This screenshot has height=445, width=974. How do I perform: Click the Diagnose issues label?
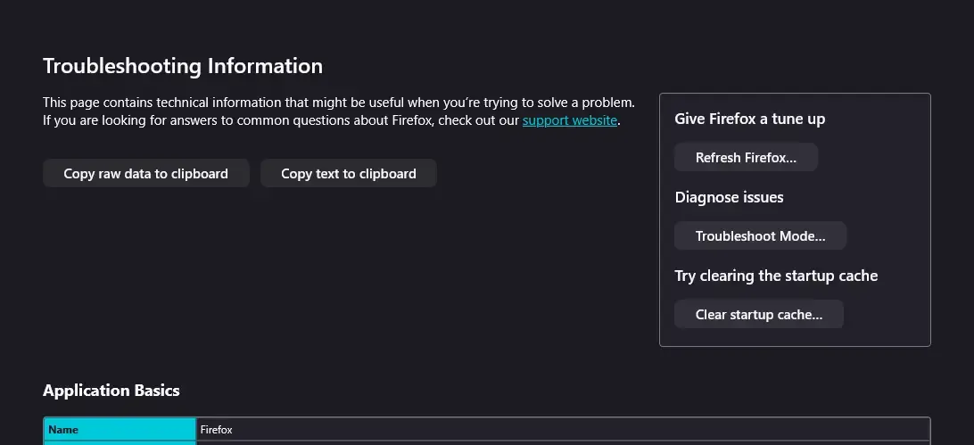(x=730, y=197)
